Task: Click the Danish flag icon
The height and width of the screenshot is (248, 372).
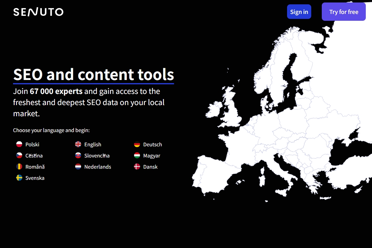Action: [137, 167]
